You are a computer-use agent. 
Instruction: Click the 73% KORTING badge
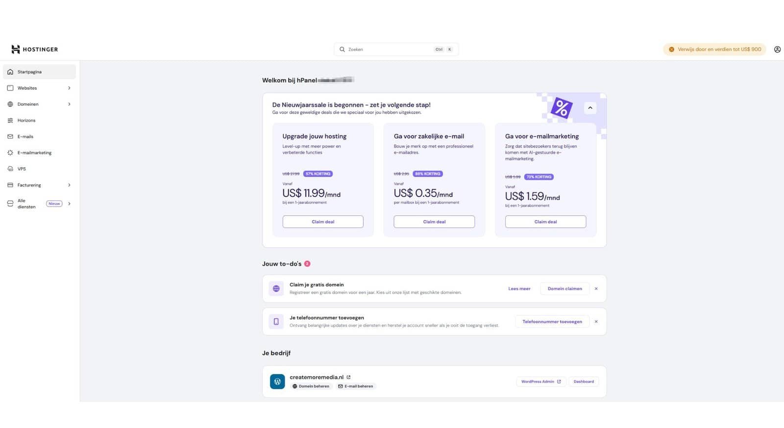click(539, 177)
